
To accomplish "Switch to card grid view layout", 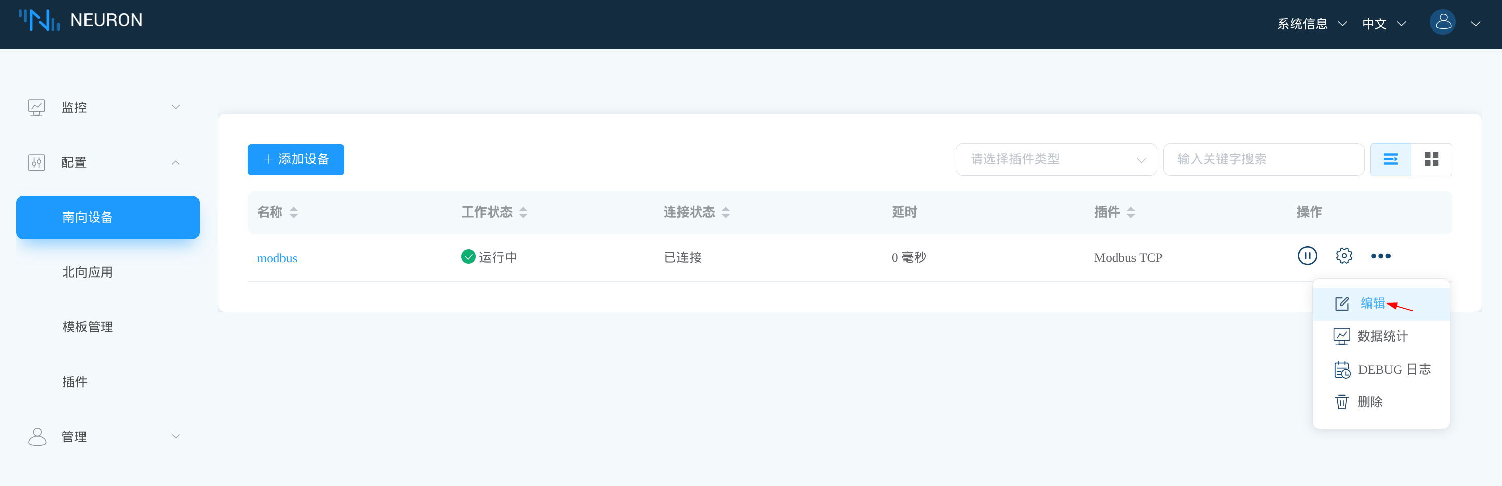I will click(x=1431, y=160).
